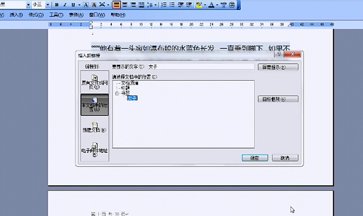Click the text-to-display input field

click(x=201, y=67)
